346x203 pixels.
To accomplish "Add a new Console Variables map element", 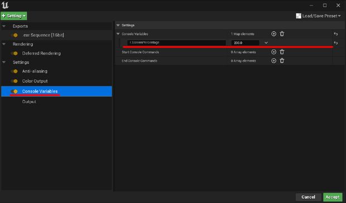I will (x=273, y=34).
